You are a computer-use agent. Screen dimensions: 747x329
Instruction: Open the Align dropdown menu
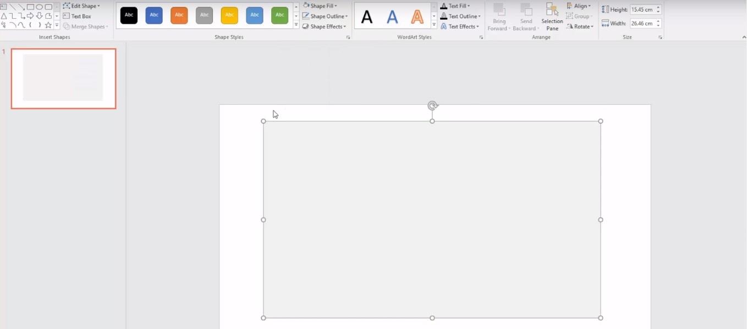click(x=579, y=6)
